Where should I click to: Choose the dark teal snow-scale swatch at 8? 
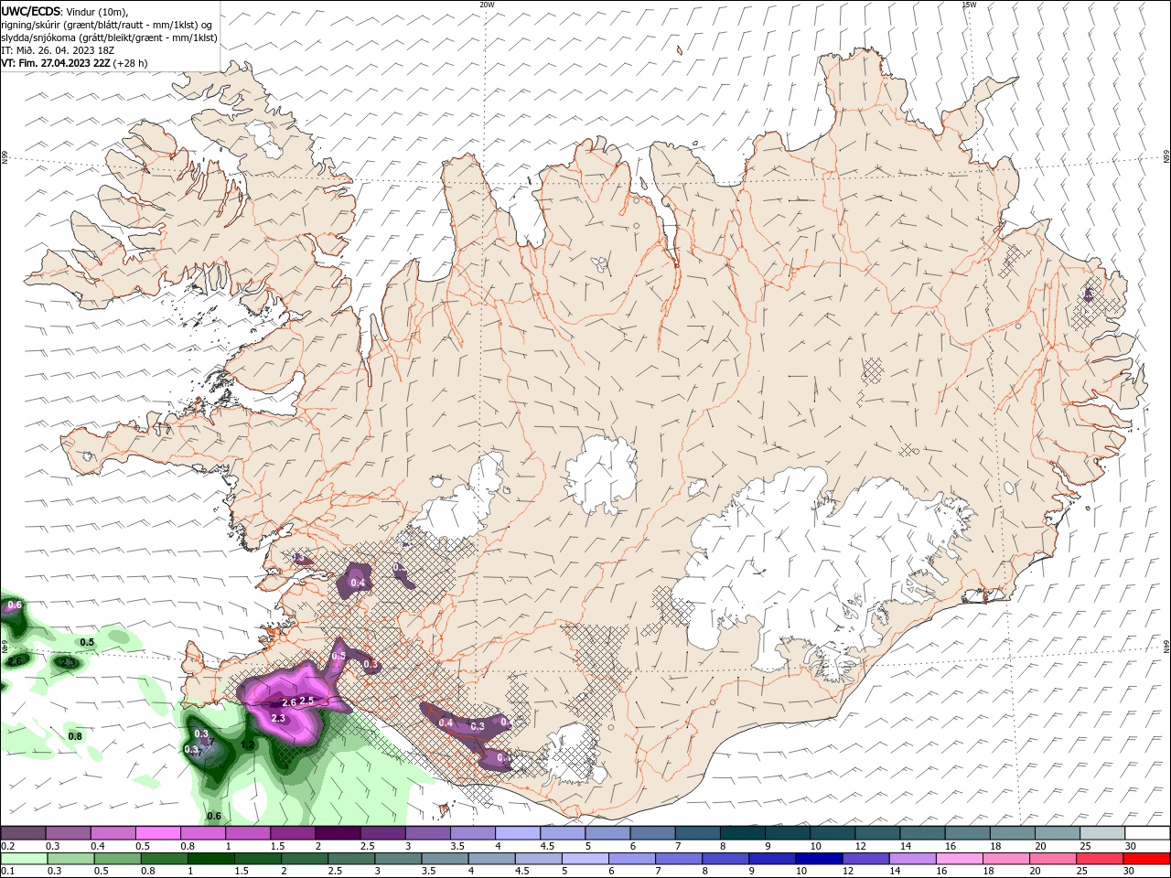pyautogui.click(x=743, y=833)
